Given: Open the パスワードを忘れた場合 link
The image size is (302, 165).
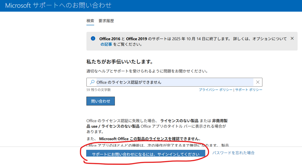Looking at the screenshot, I should [x=233, y=153].
